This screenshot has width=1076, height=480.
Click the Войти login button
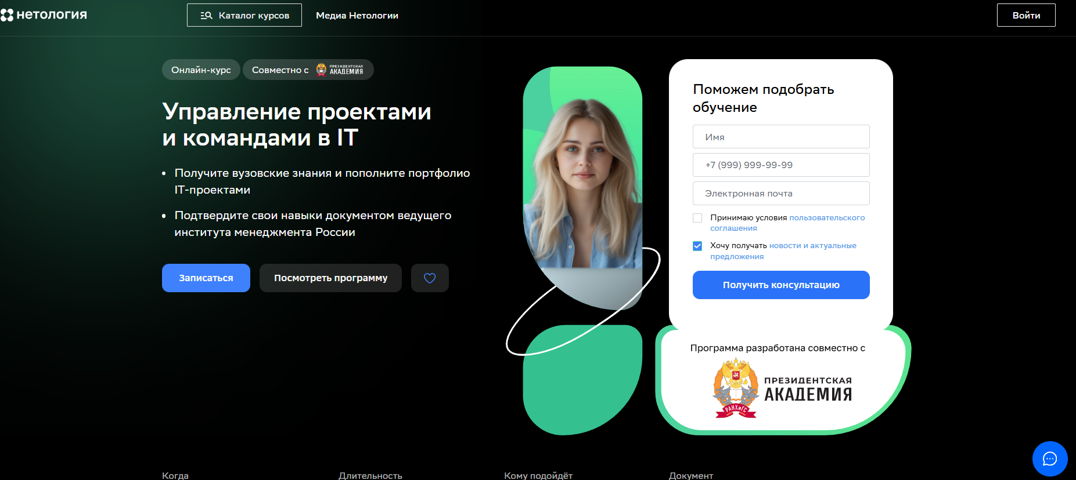pos(1026,16)
